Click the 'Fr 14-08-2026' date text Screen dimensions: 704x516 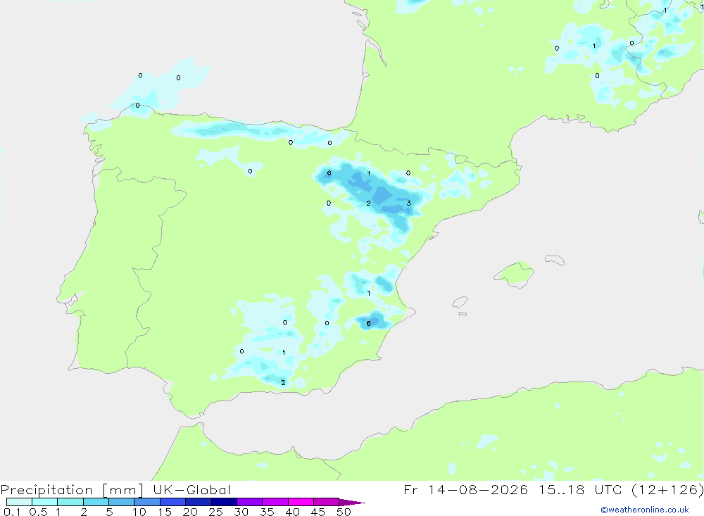point(465,489)
